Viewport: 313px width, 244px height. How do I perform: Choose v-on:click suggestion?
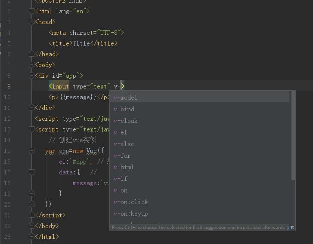[199, 202]
